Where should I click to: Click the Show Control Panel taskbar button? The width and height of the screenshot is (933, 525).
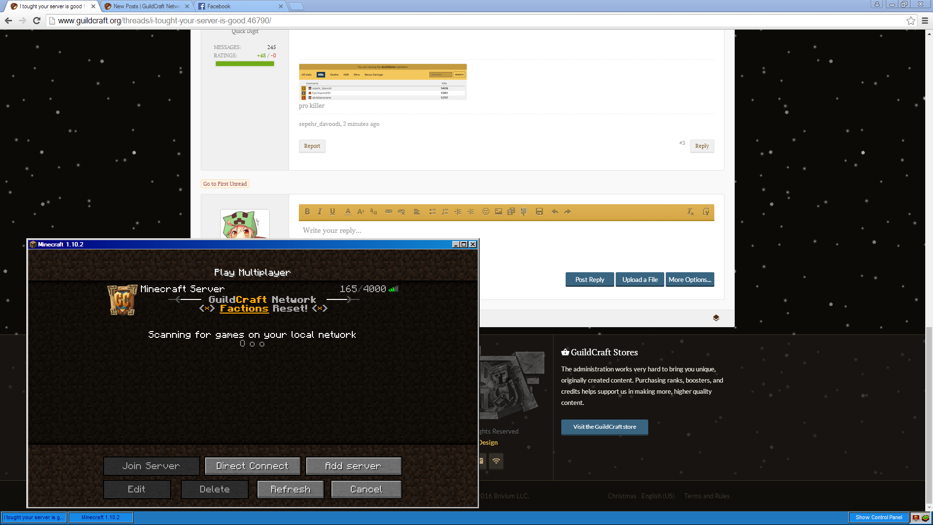879,517
